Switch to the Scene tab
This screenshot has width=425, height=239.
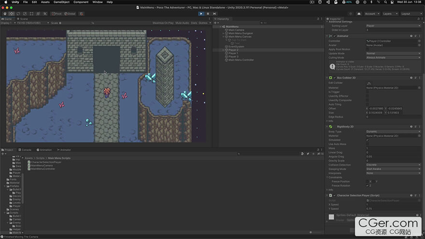coord(22,19)
